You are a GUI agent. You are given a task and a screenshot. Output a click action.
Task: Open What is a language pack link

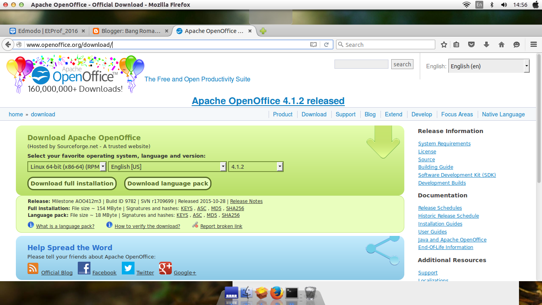click(65, 226)
